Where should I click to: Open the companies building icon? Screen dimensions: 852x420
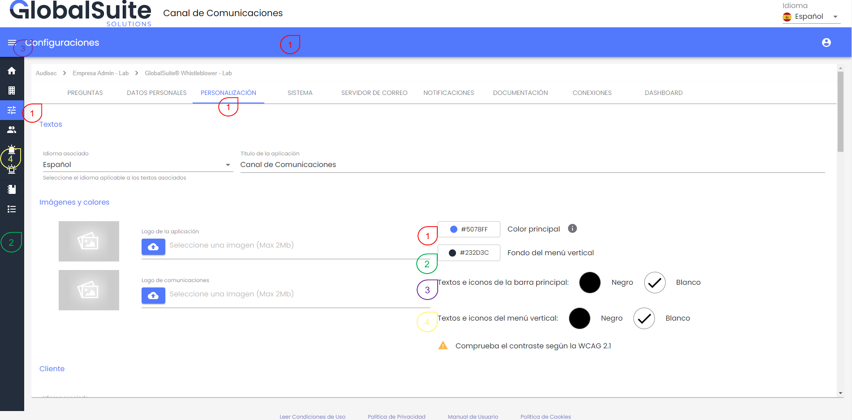[12, 90]
